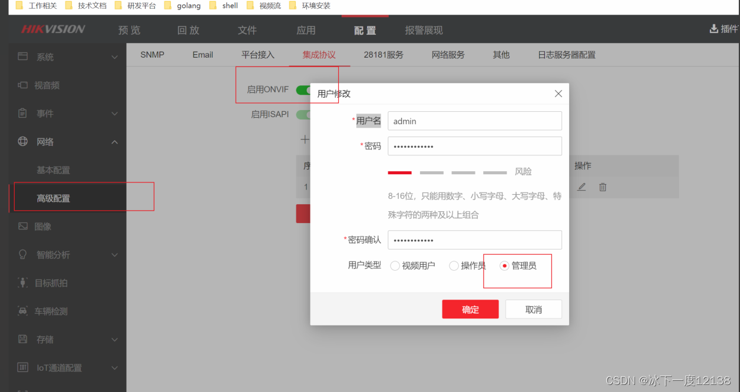The width and height of the screenshot is (740, 392).
Task: Click the 确定 confirm button
Action: coord(470,309)
